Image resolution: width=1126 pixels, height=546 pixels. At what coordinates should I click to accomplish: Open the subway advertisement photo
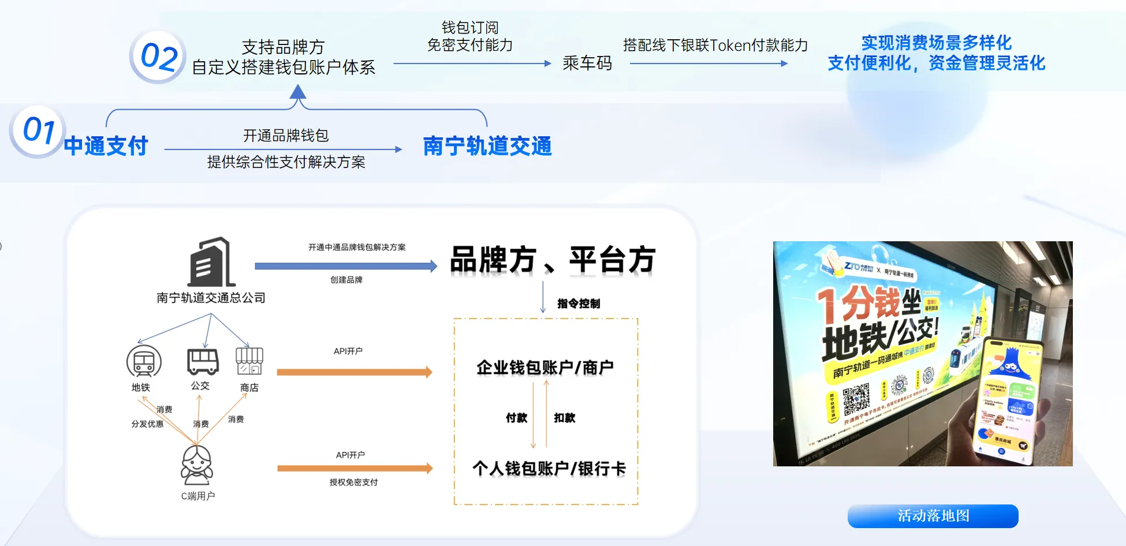[922, 353]
